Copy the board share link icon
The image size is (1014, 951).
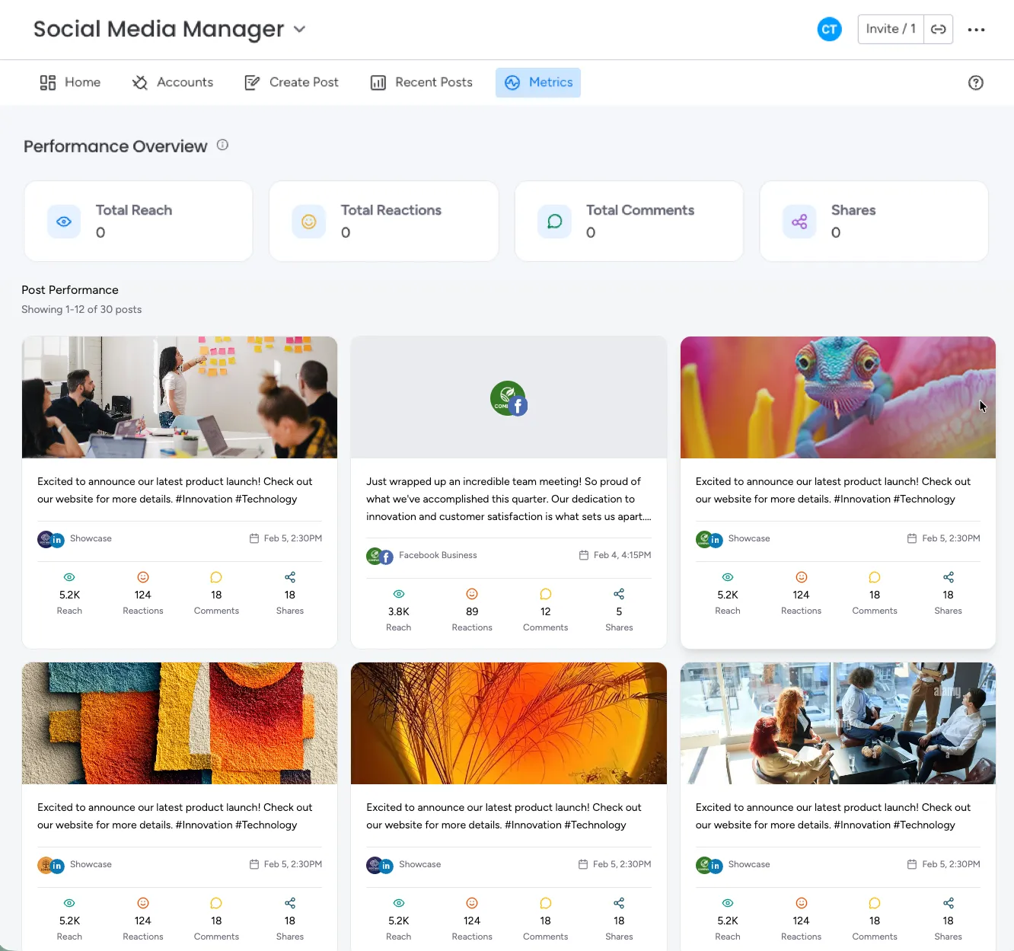[x=939, y=29]
